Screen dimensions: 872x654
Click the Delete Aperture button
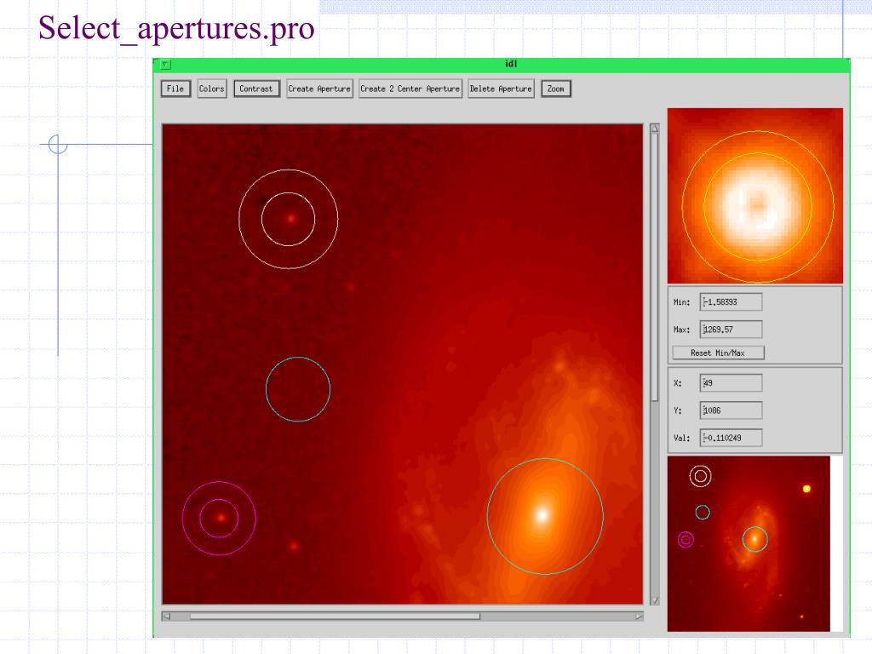point(501,89)
